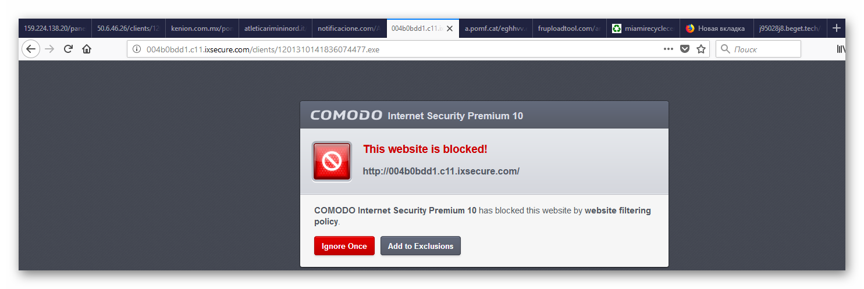Open the Library sidebar icon
The height and width of the screenshot is (289, 864).
pyautogui.click(x=840, y=49)
